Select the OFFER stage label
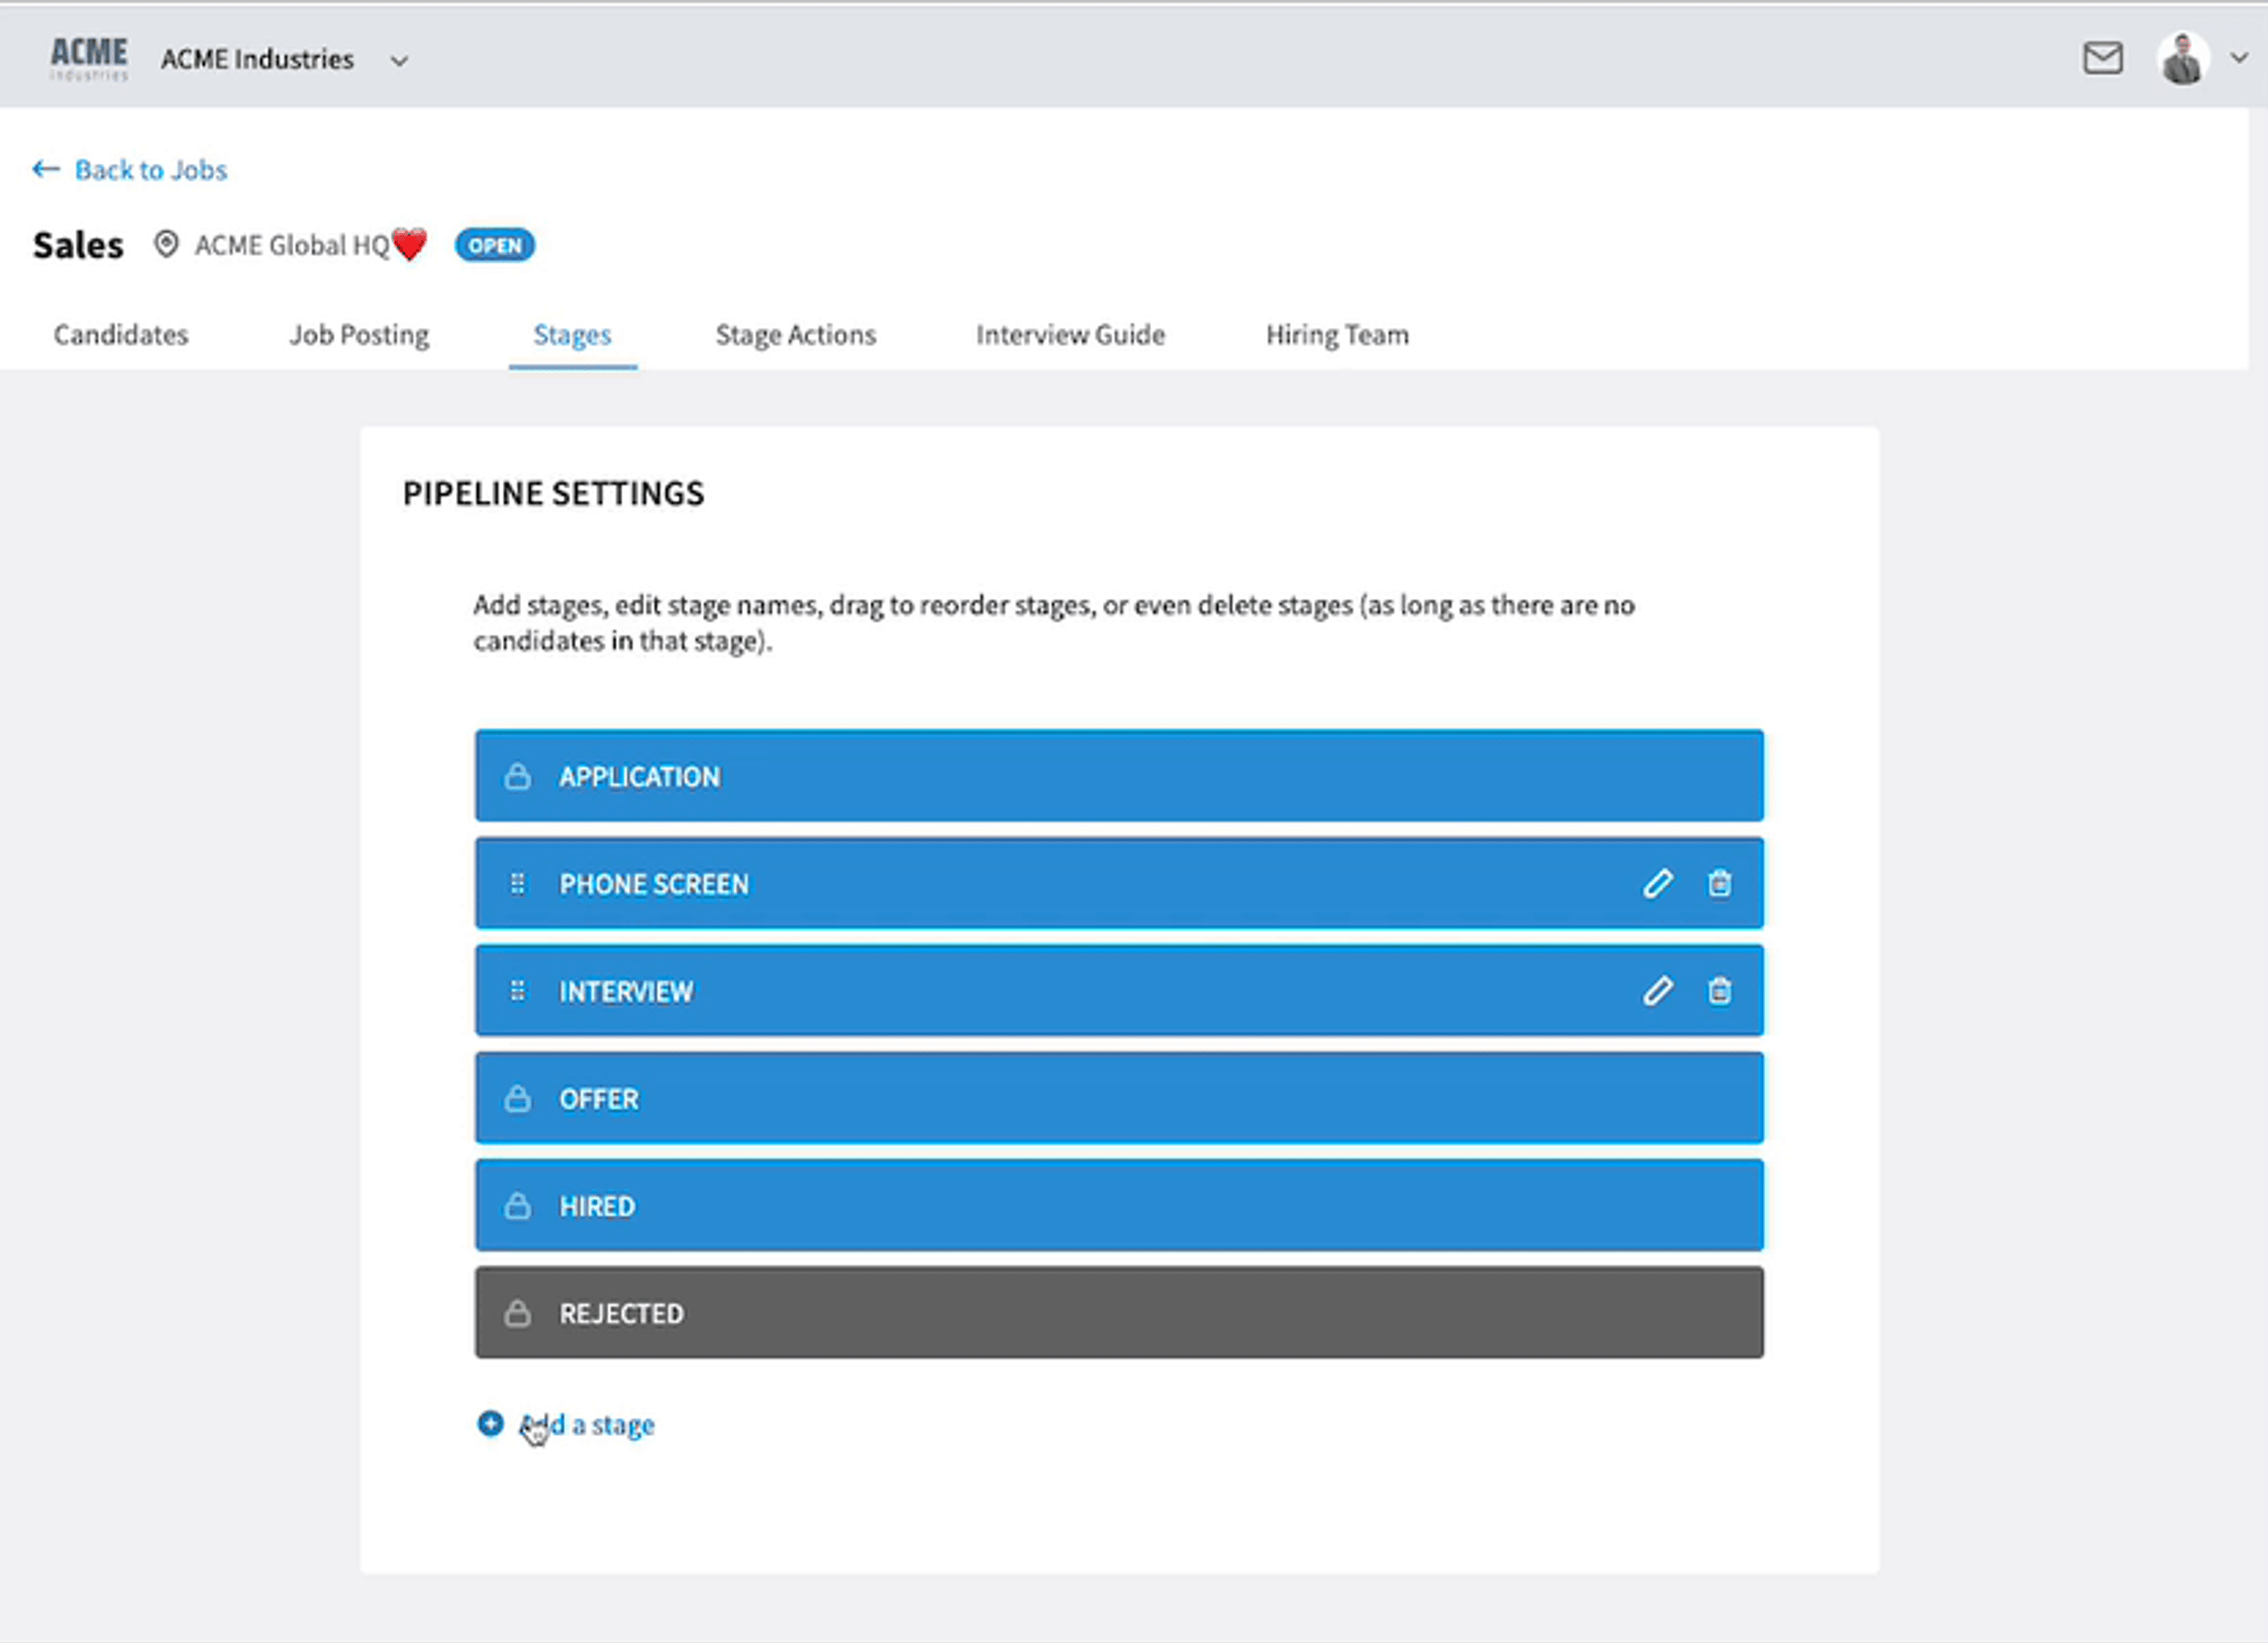The image size is (2268, 1643). (x=599, y=1099)
